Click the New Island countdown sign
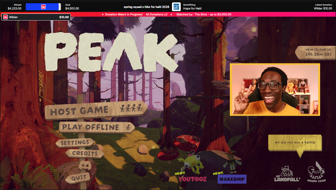The image size is (336, 190). [x=315, y=52]
